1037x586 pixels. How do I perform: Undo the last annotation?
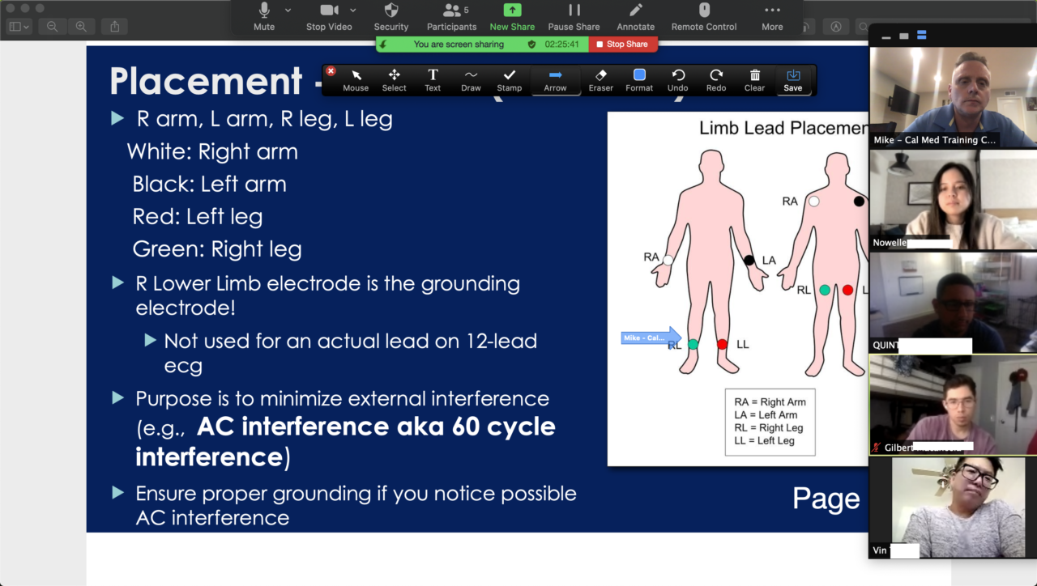click(x=677, y=80)
